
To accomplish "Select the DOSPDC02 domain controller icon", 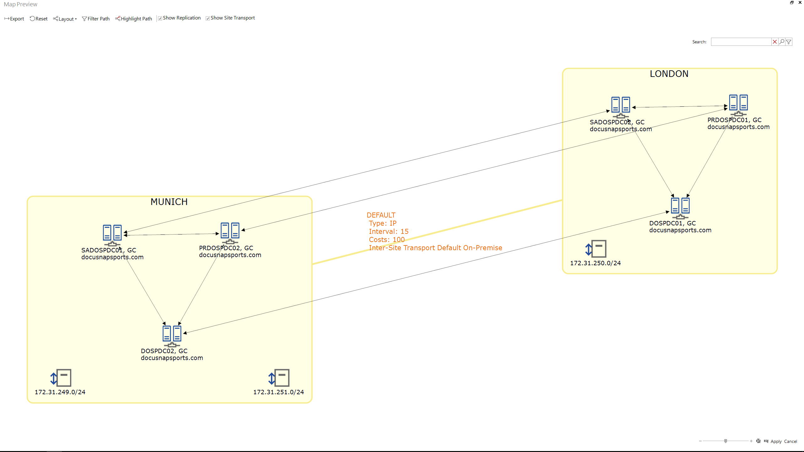I will coord(172,335).
